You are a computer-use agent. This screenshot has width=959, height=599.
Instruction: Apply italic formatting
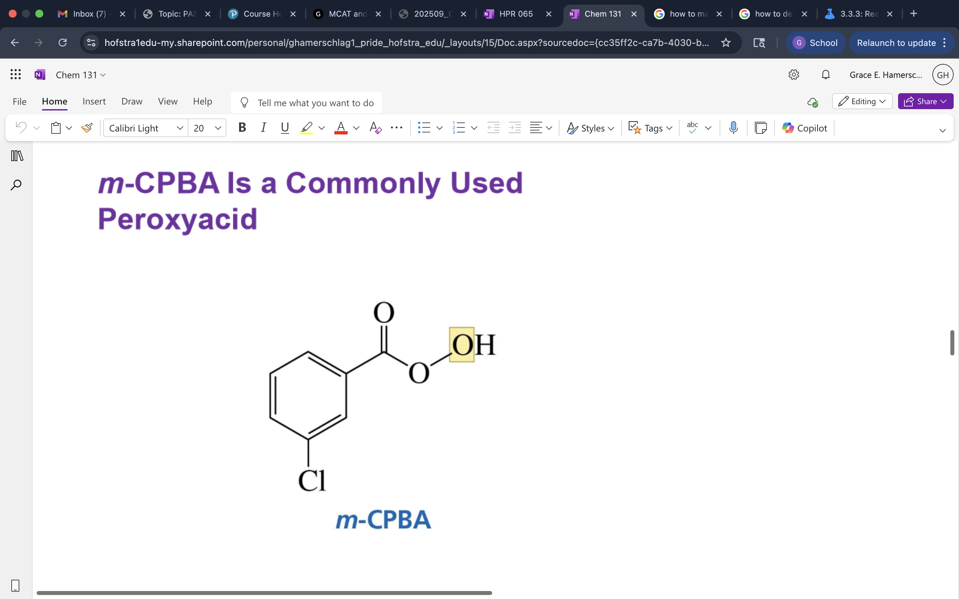coord(263,127)
